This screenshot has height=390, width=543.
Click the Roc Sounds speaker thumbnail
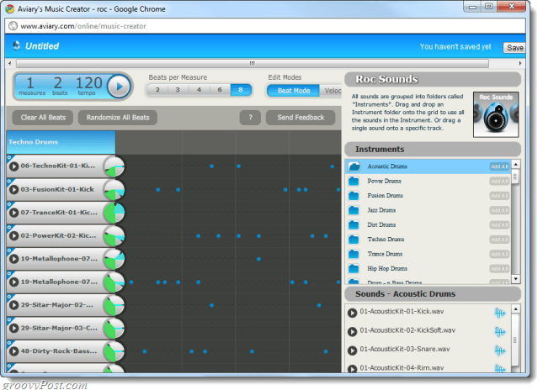496,114
